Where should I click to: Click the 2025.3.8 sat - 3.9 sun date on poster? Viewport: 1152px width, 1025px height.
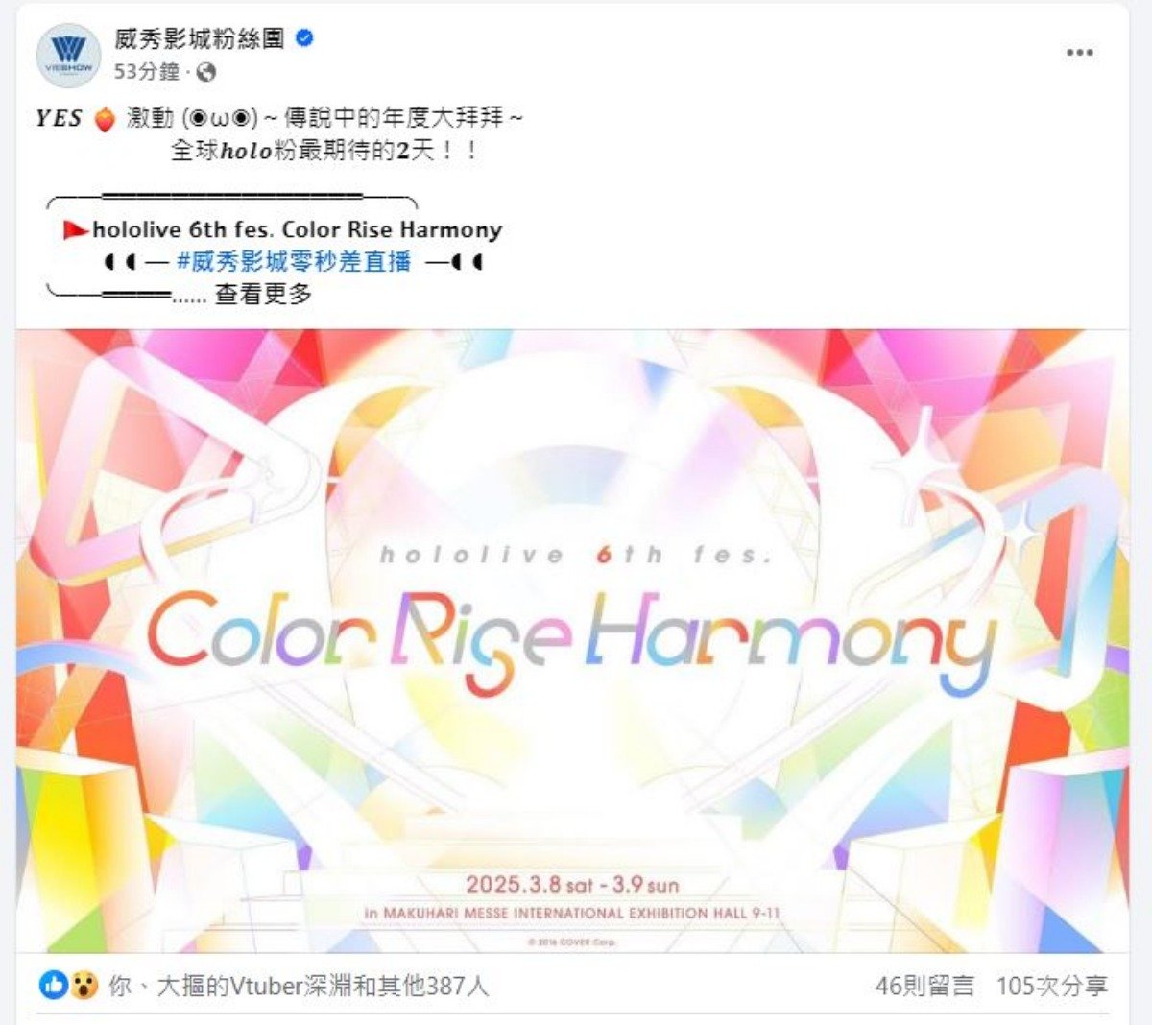click(x=572, y=885)
